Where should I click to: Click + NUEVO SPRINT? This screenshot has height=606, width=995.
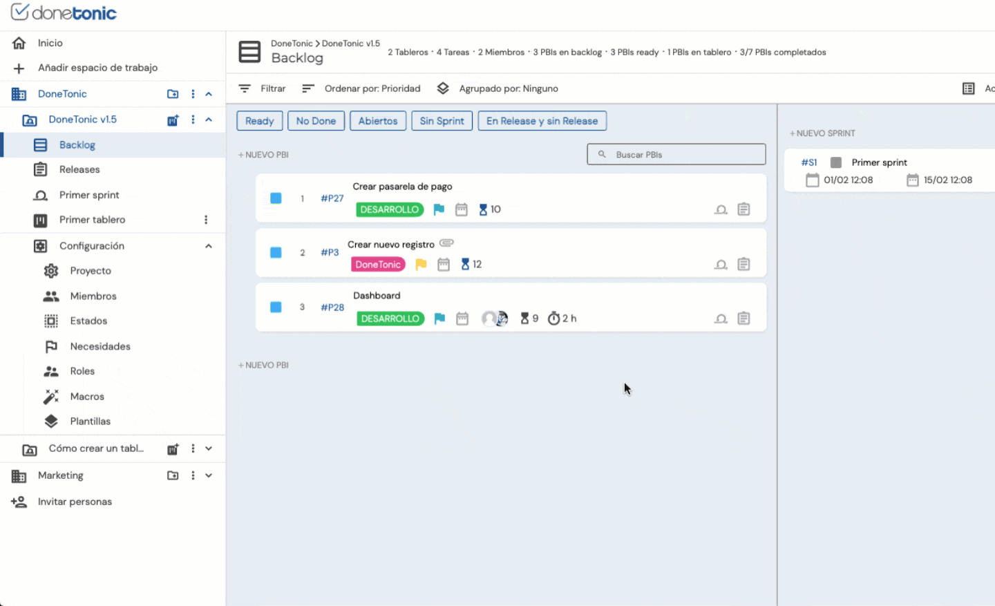click(x=822, y=133)
